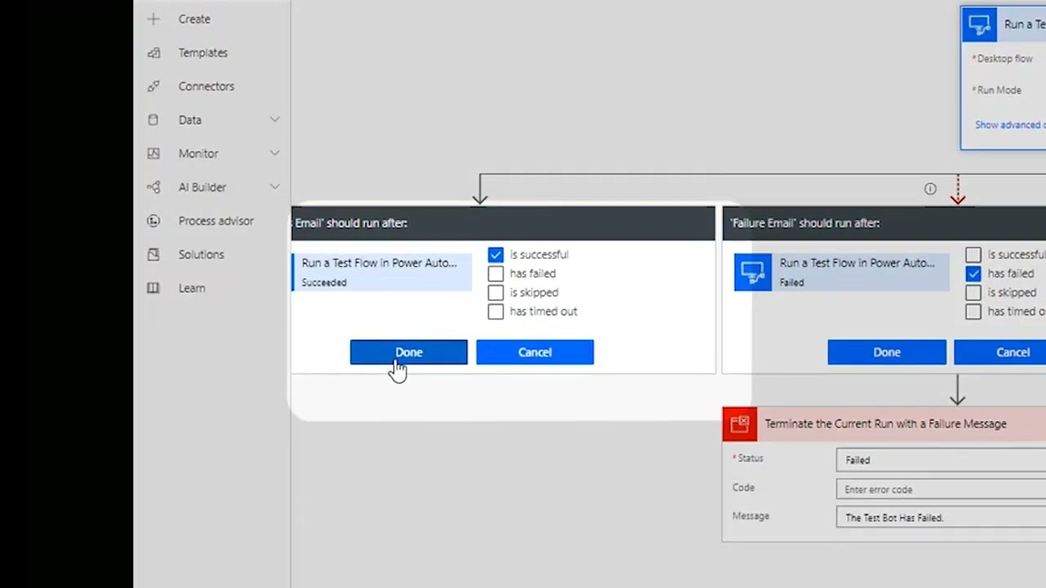Click the 'Enter error code' field
Viewport: 1046px width, 588px height.
941,489
